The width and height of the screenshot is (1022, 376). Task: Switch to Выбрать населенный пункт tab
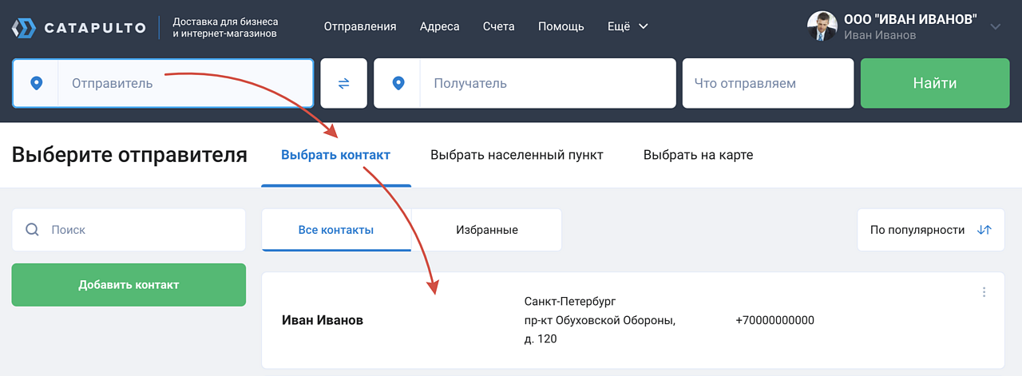517,155
